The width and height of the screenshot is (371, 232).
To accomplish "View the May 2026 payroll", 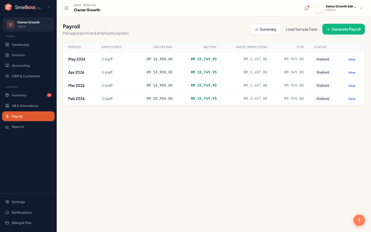I will tap(352, 59).
